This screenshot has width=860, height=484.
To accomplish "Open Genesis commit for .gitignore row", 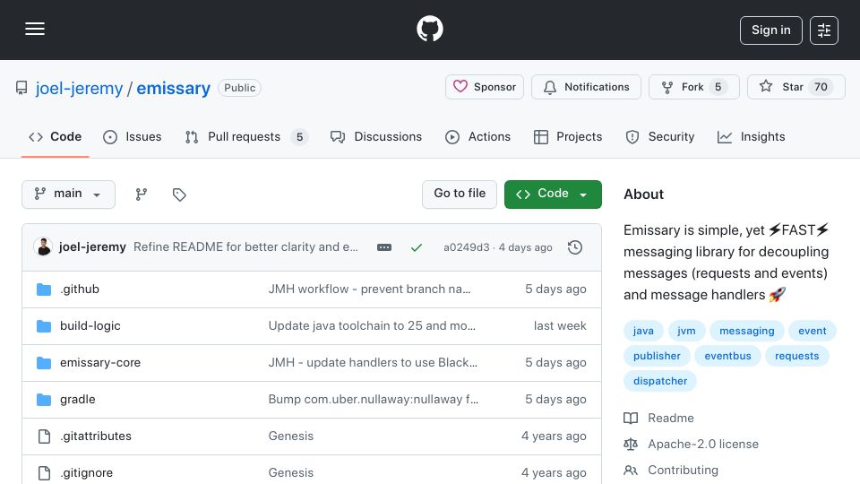I will 290,473.
